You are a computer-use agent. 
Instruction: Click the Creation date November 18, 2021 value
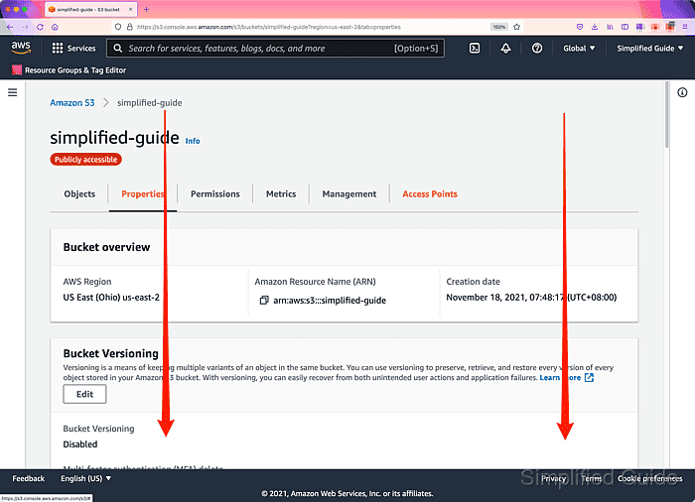pyautogui.click(x=531, y=298)
